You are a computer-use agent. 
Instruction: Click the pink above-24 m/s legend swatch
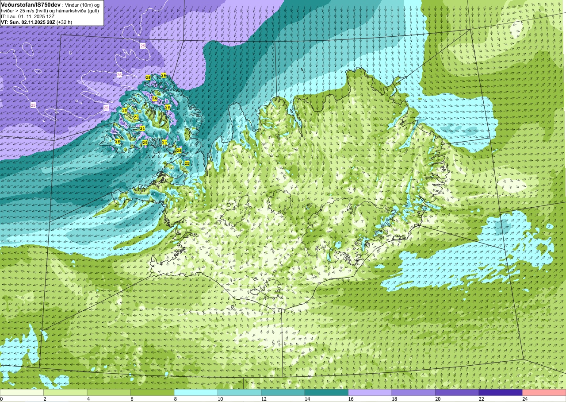coord(544,392)
